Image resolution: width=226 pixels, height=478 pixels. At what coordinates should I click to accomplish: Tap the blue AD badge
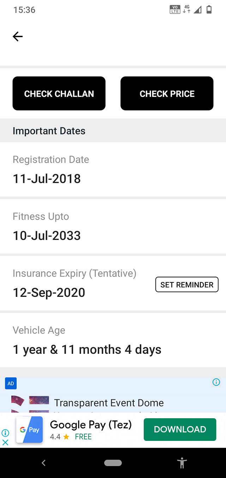11,384
